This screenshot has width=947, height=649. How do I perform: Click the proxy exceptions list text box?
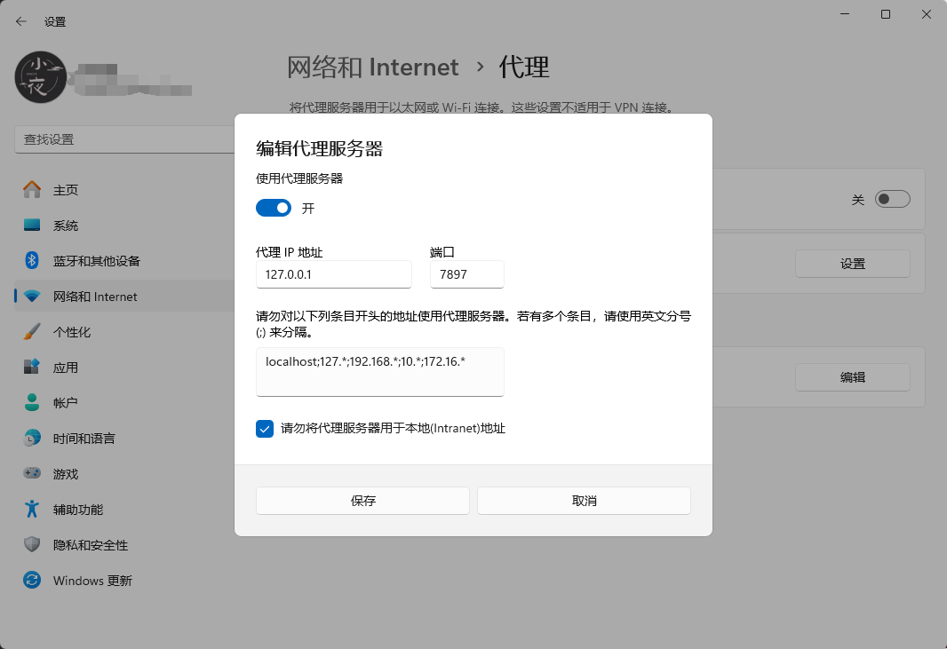point(379,371)
